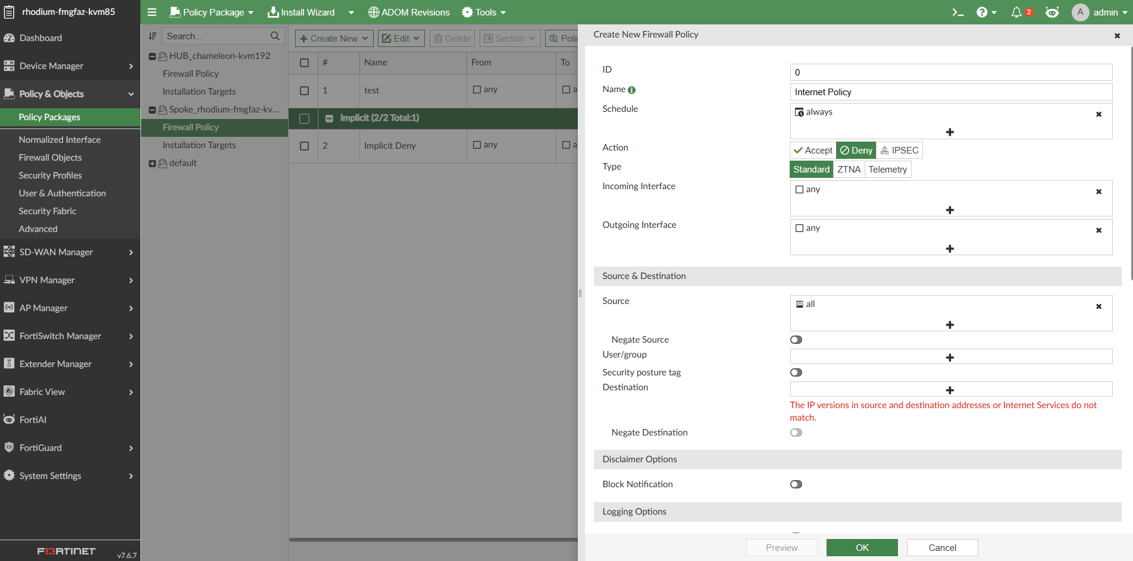Viewport: 1133px width, 561px height.
Task: Select the ZTNA policy type
Action: coord(849,170)
